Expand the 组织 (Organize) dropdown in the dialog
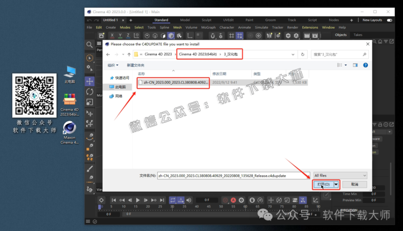 tap(113, 65)
